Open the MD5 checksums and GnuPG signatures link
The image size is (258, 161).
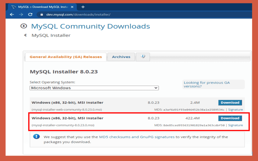[137, 137]
